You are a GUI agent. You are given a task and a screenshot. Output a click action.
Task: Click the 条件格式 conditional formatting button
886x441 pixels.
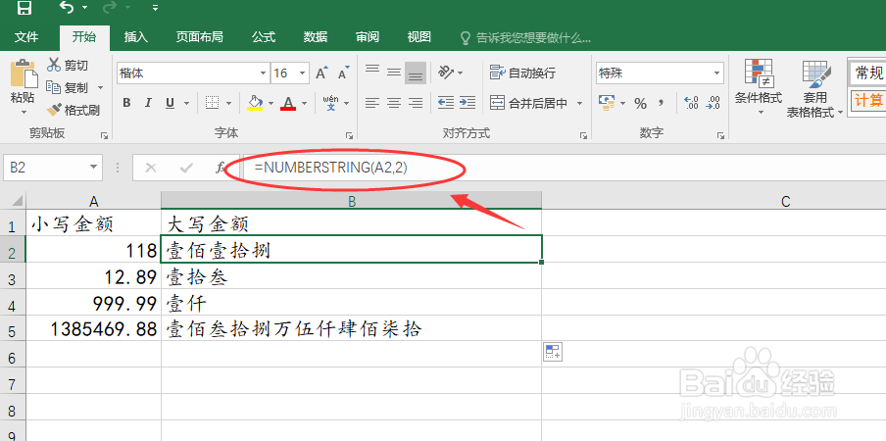coord(759,86)
